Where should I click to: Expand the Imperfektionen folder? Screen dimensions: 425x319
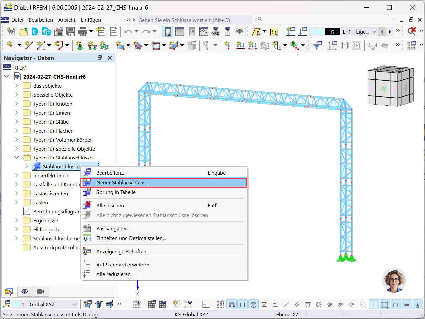point(17,175)
